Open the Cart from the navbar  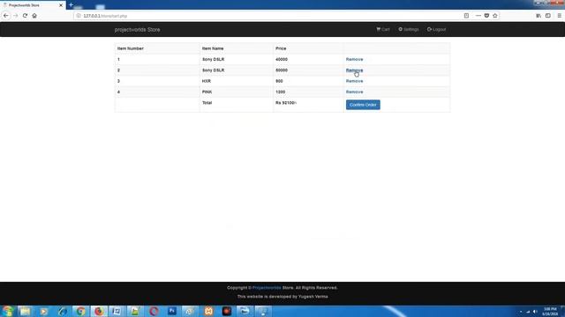(x=383, y=29)
